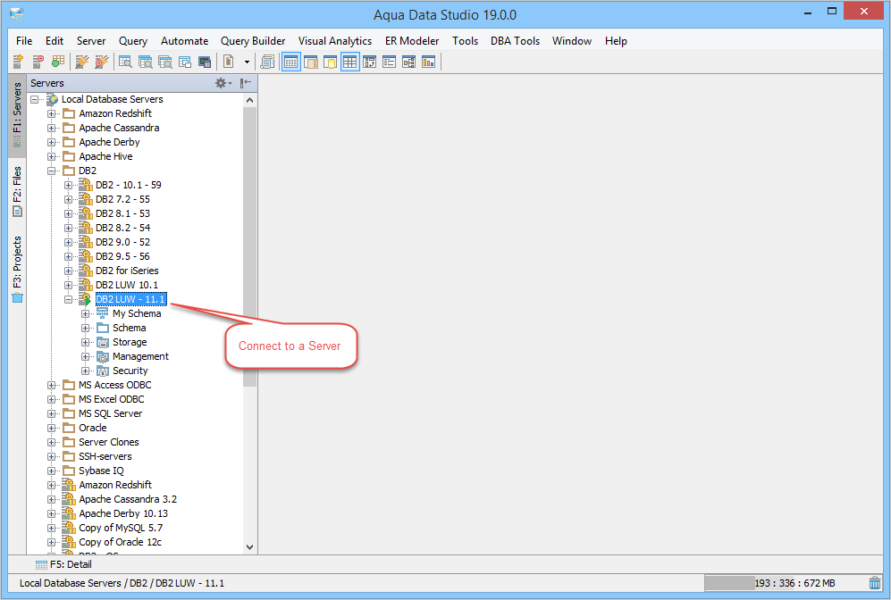This screenshot has height=600, width=891.
Task: Click the dark shell window toolbar icon
Action: (x=205, y=62)
